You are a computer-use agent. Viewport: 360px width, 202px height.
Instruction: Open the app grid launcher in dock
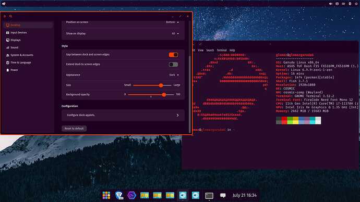coord(106,195)
